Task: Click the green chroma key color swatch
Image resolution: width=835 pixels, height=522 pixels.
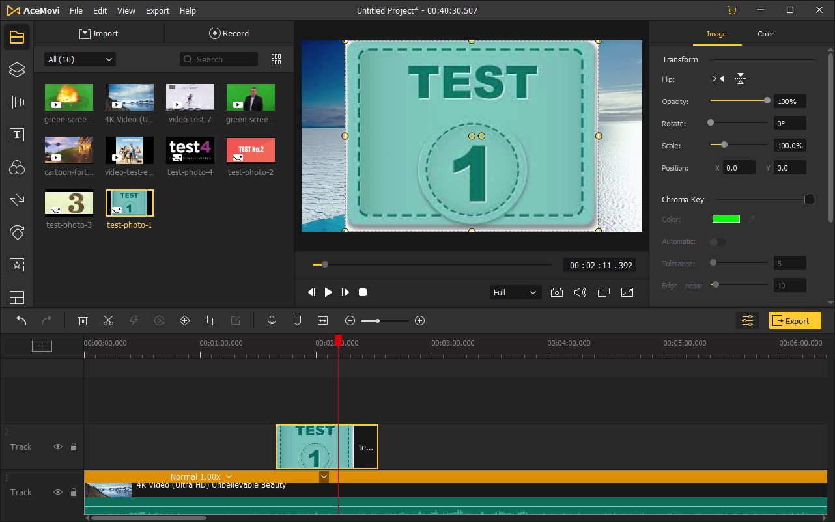Action: pos(726,219)
